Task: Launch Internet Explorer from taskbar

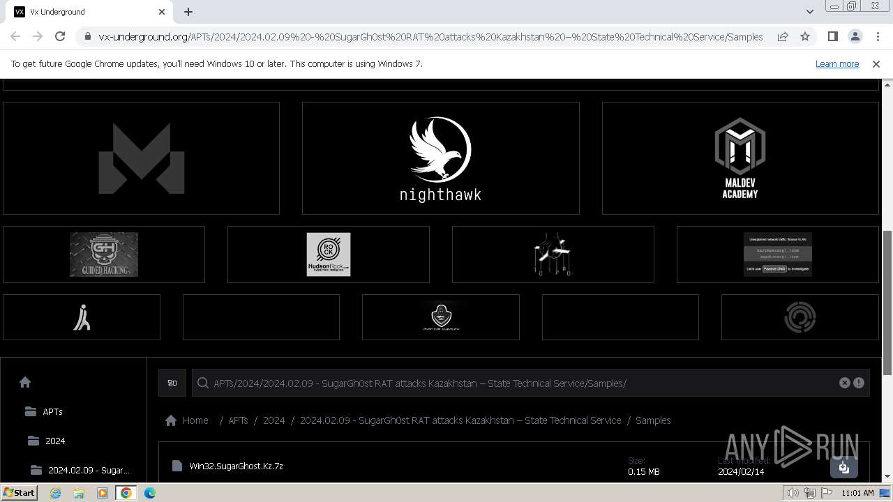Action: pyautogui.click(x=55, y=493)
